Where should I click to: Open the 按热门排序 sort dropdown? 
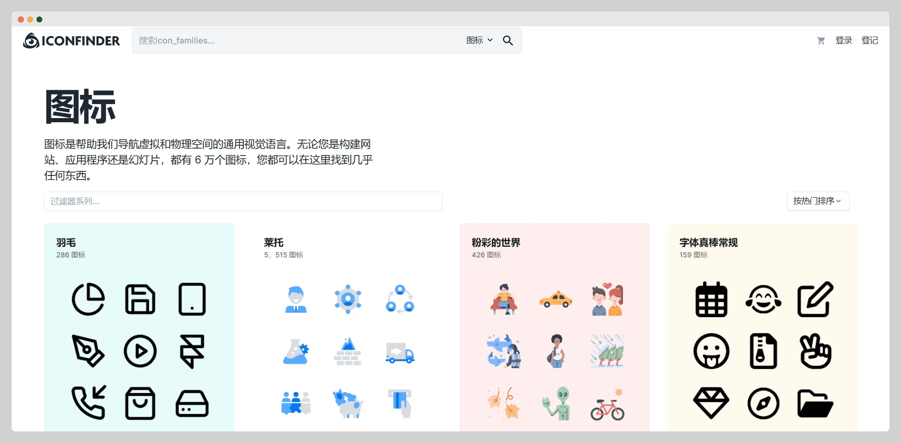coord(818,201)
